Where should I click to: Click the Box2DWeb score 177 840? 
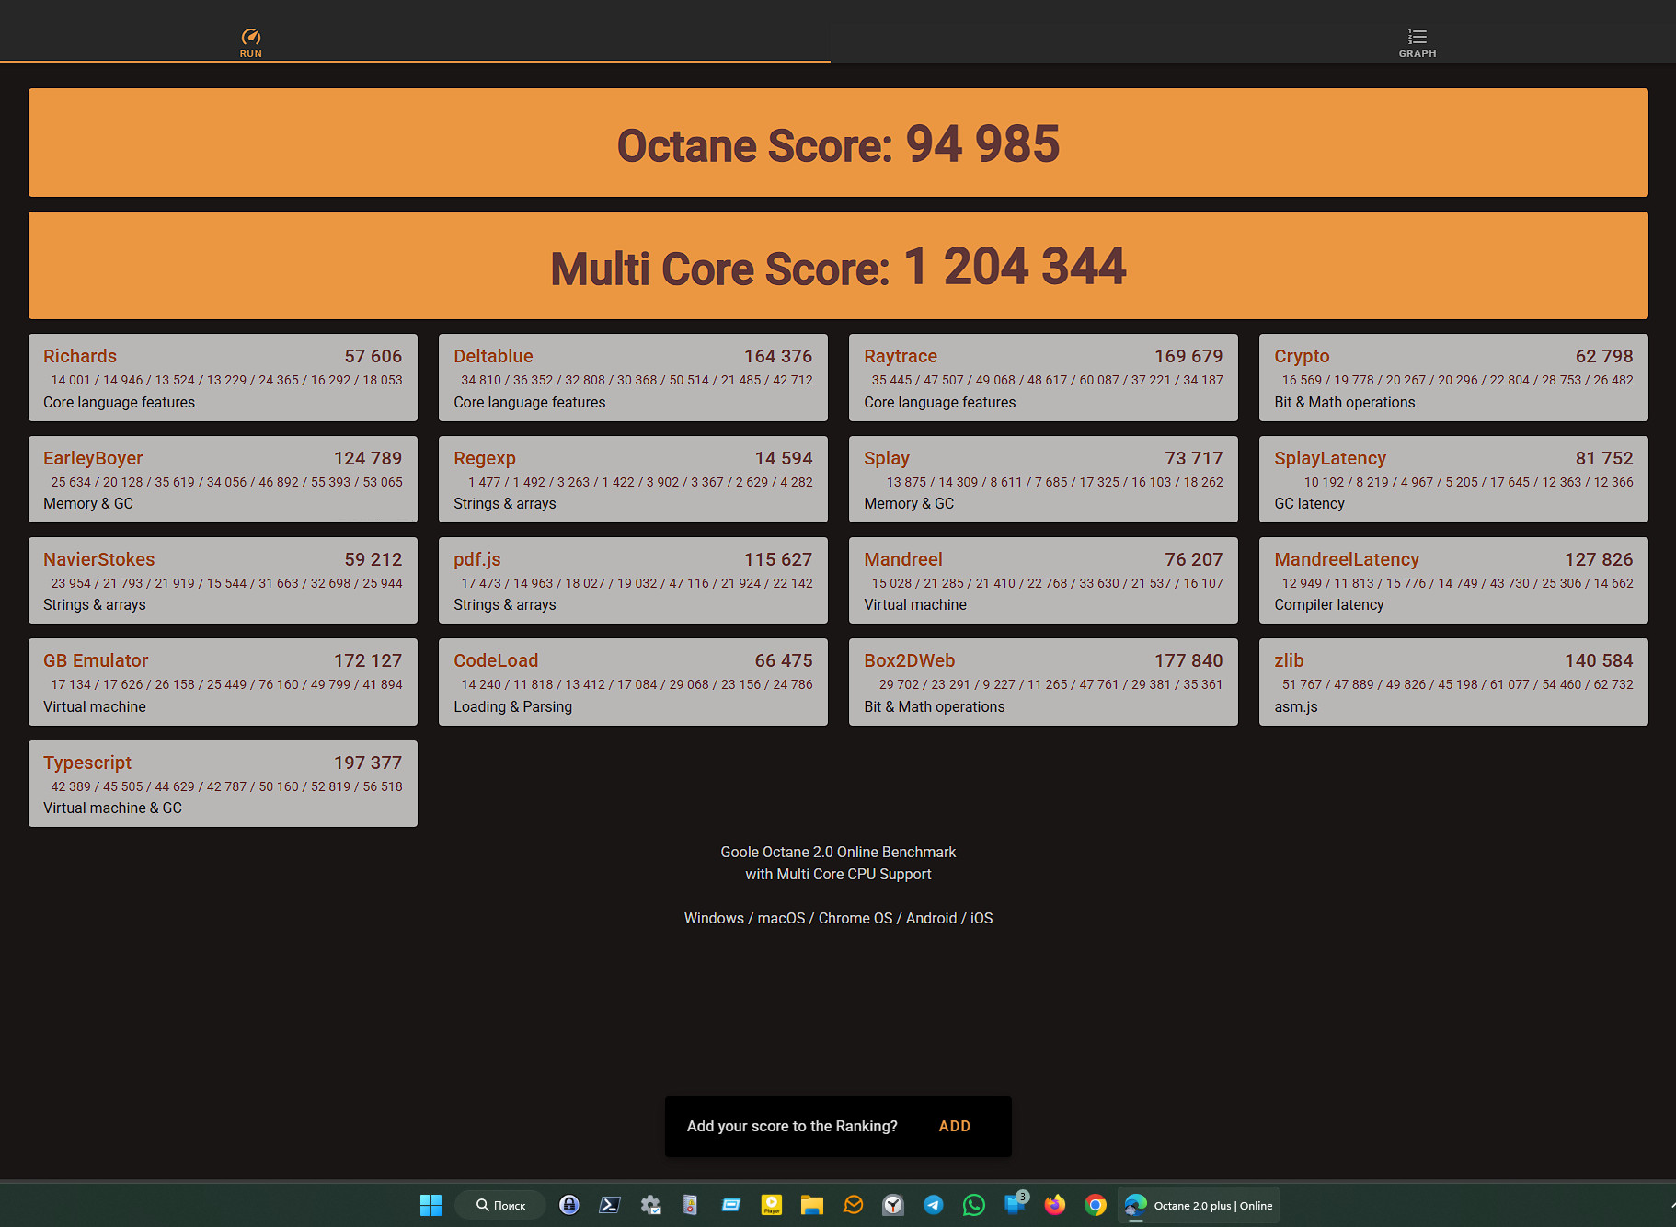point(1188,660)
